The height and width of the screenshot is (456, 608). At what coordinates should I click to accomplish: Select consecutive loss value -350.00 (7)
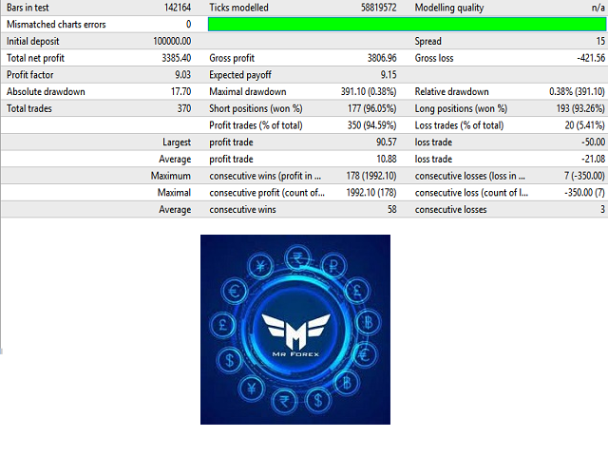[x=585, y=193]
